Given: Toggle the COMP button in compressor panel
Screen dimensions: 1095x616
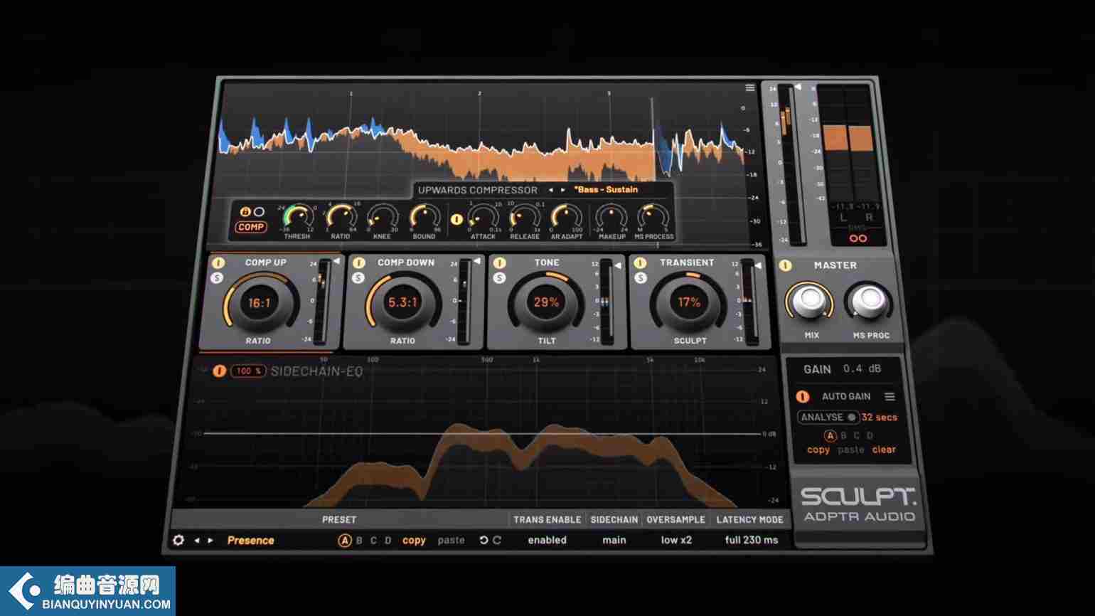Looking at the screenshot, I should pyautogui.click(x=251, y=228).
